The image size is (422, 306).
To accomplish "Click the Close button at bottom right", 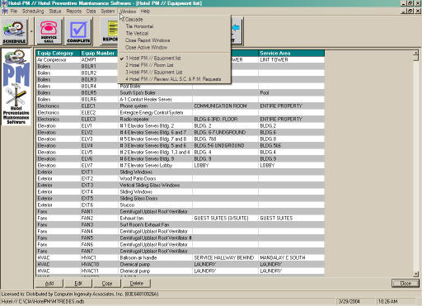I will coord(406,283).
